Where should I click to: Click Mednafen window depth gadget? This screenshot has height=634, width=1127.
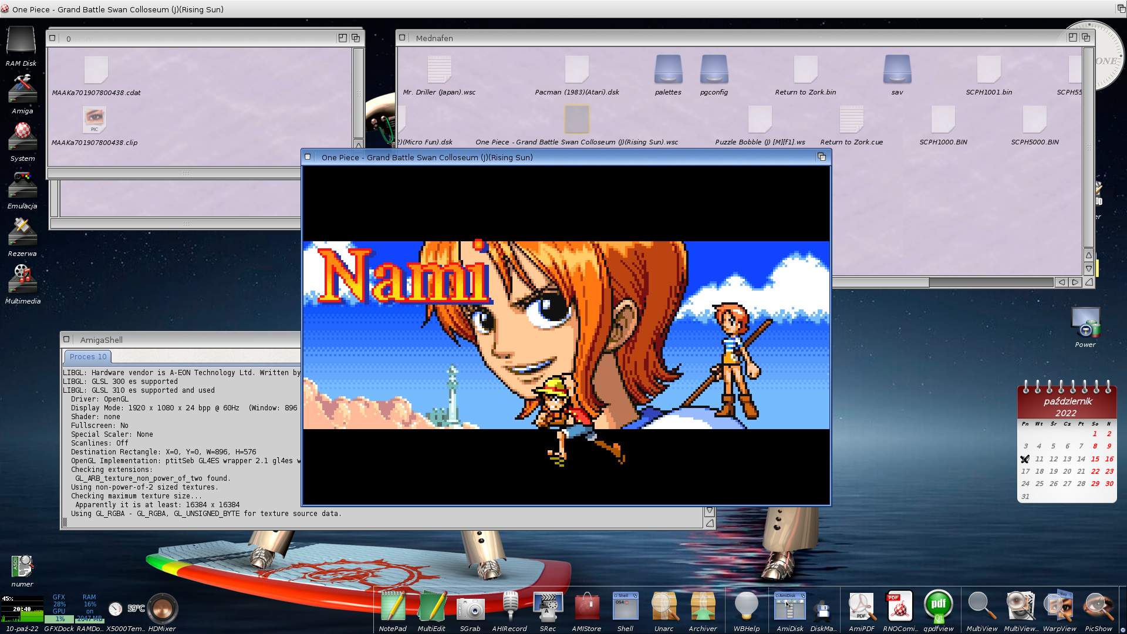pos(1086,38)
